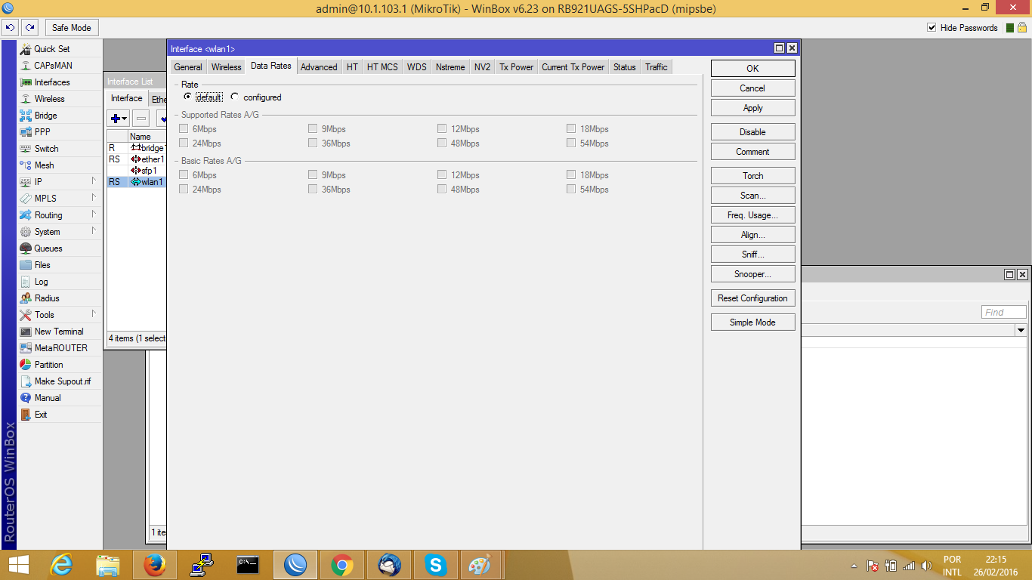Select the configured rate radio button

[235, 97]
